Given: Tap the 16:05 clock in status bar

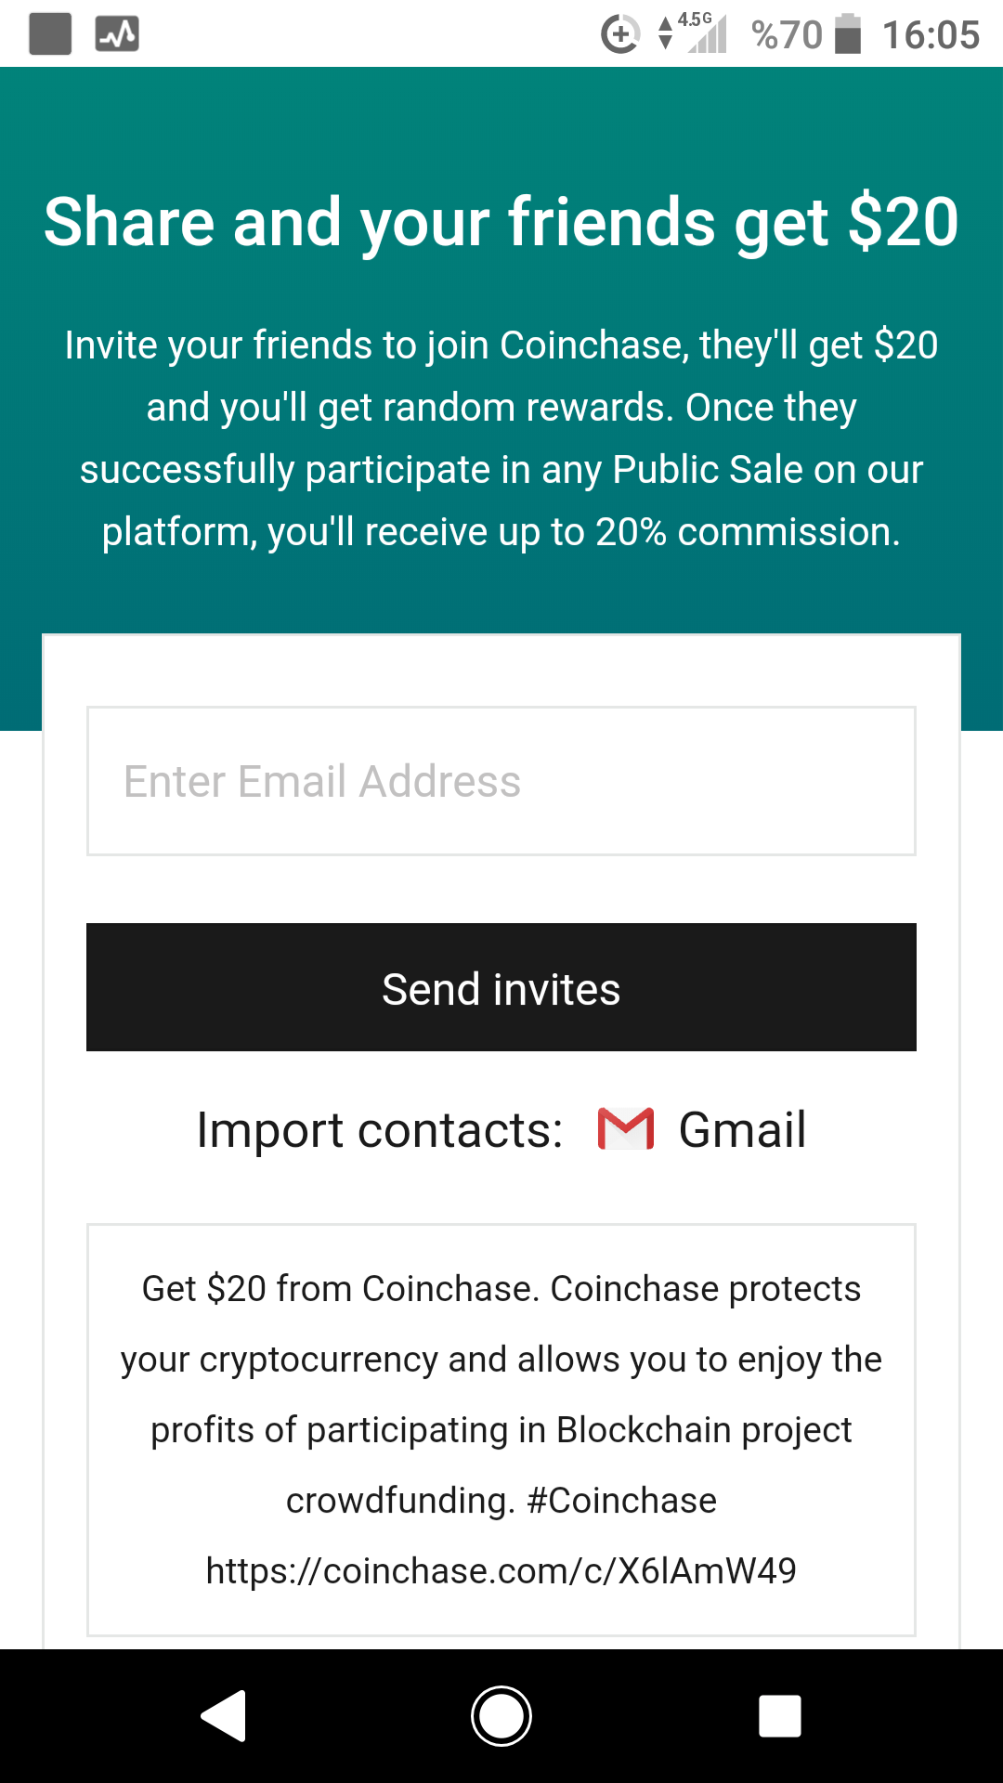Looking at the screenshot, I should click(931, 35).
